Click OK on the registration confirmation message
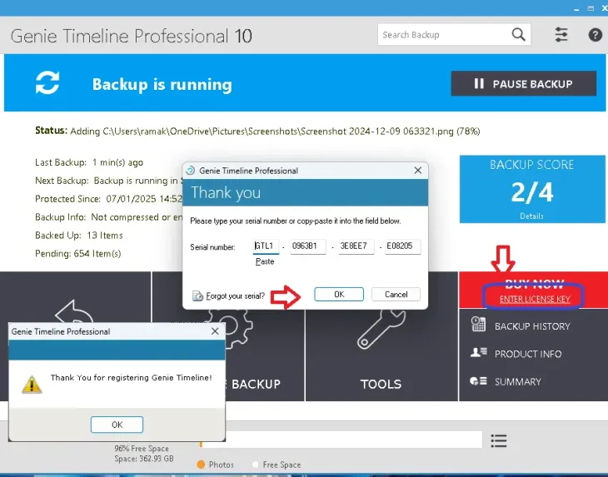The image size is (608, 477). (x=117, y=425)
